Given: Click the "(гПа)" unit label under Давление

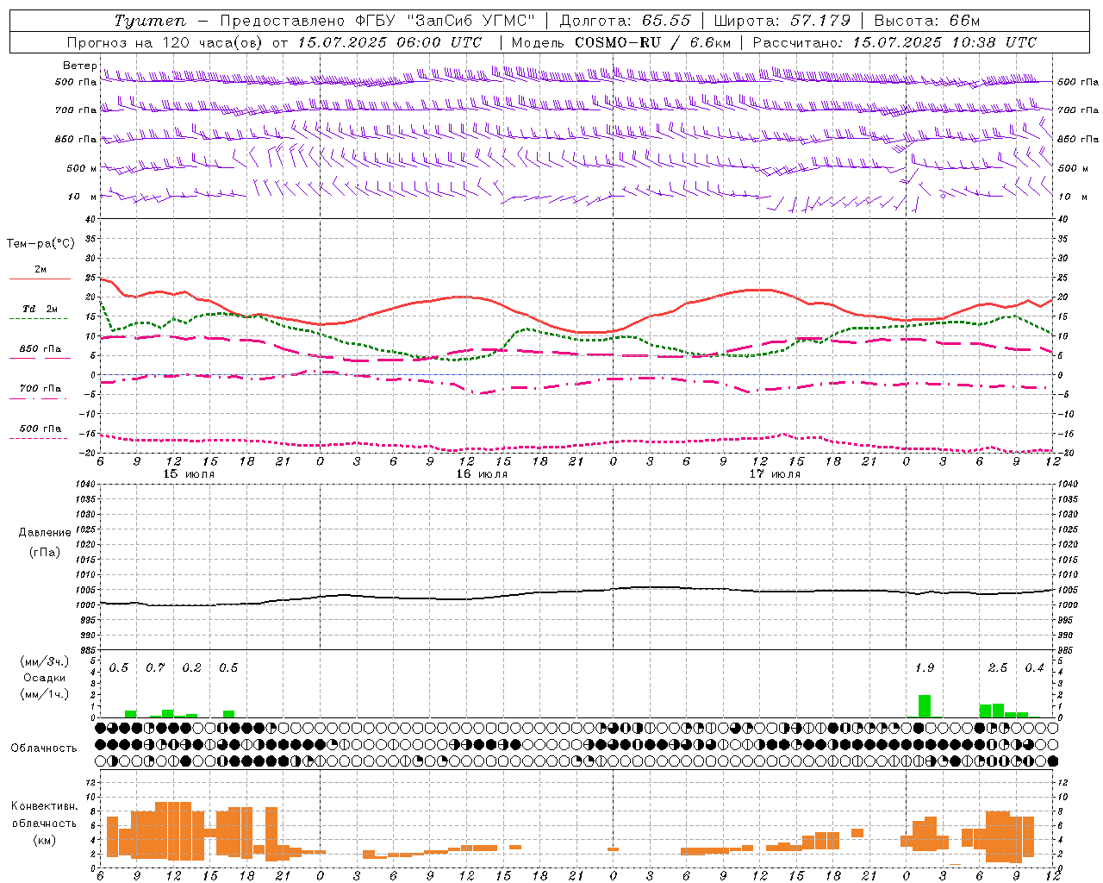Looking at the screenshot, I should [x=45, y=552].
